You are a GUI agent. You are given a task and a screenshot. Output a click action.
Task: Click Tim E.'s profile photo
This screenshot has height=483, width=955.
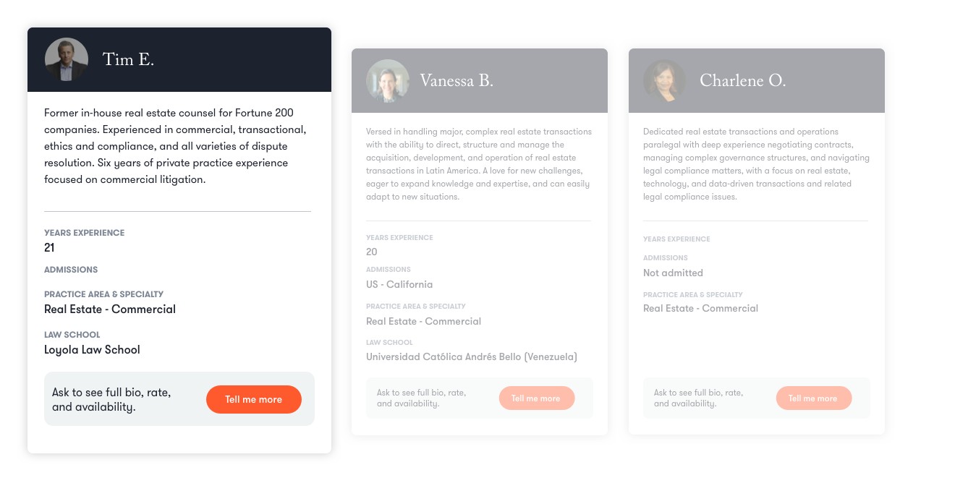(x=67, y=59)
